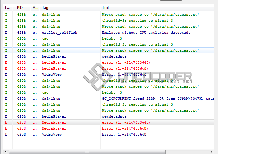Click the left arrow of the horizontal scrollbar

(x=6, y=152)
